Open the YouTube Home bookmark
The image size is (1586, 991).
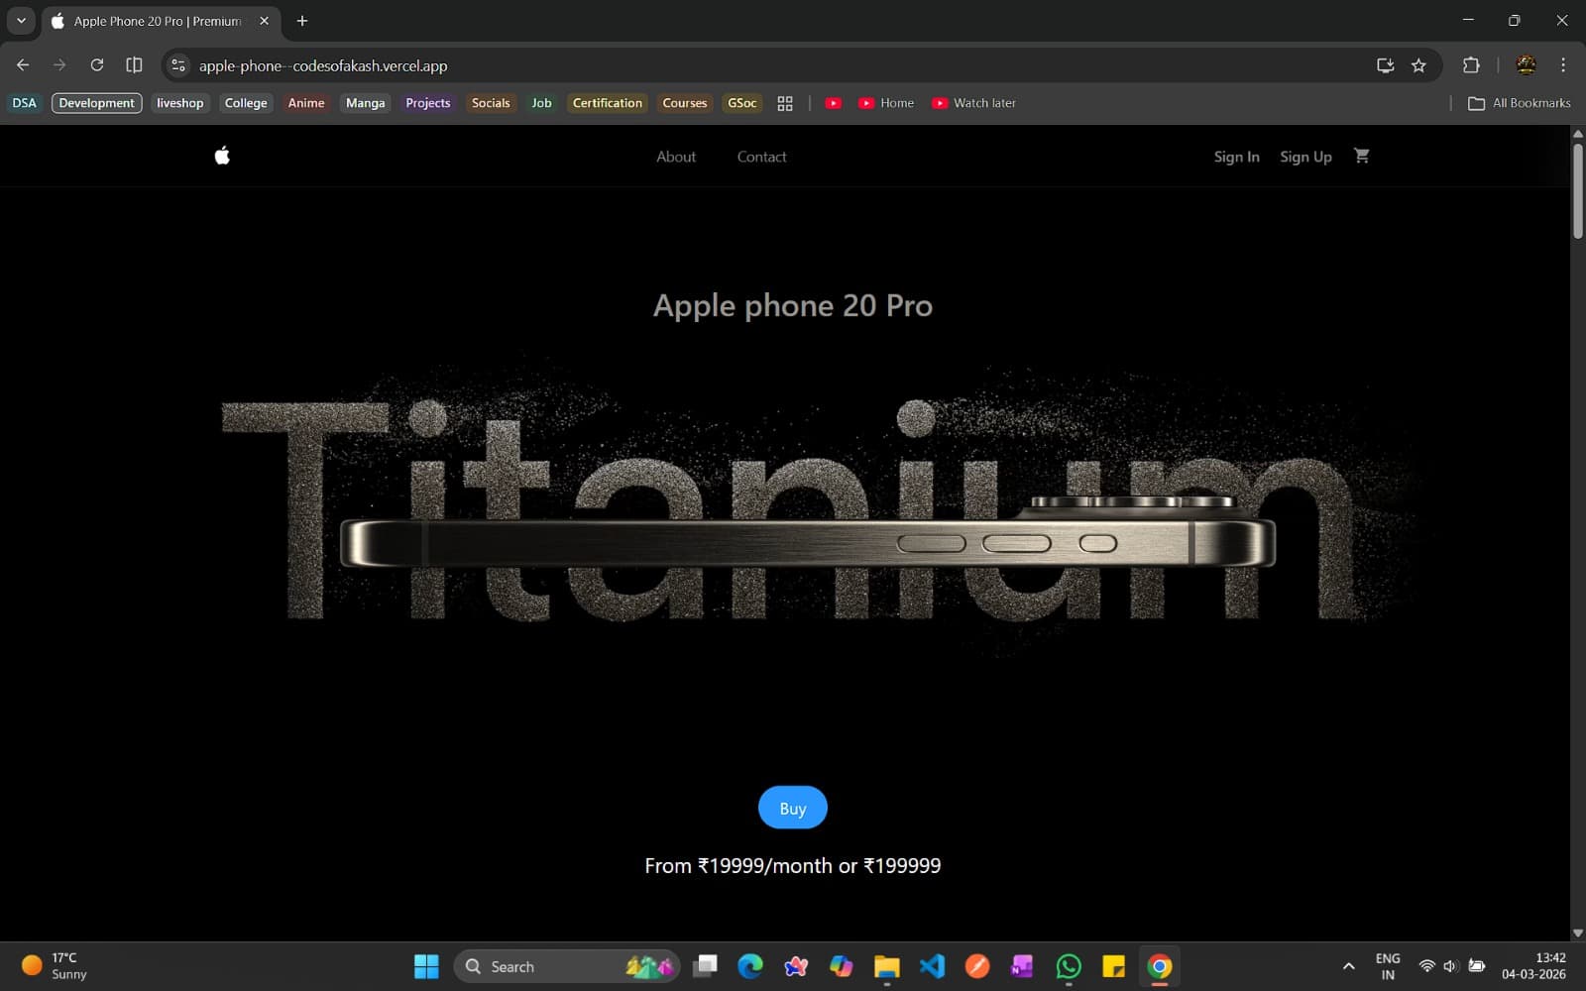(x=886, y=103)
